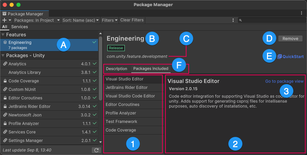The width and height of the screenshot is (307, 155).
Task: Click the lock icon beside Code Coverage
Action: [5, 81]
